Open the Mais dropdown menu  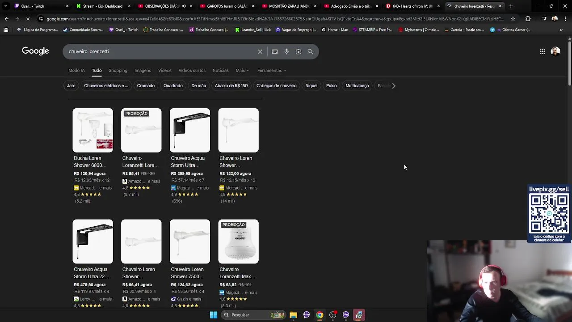point(242,70)
